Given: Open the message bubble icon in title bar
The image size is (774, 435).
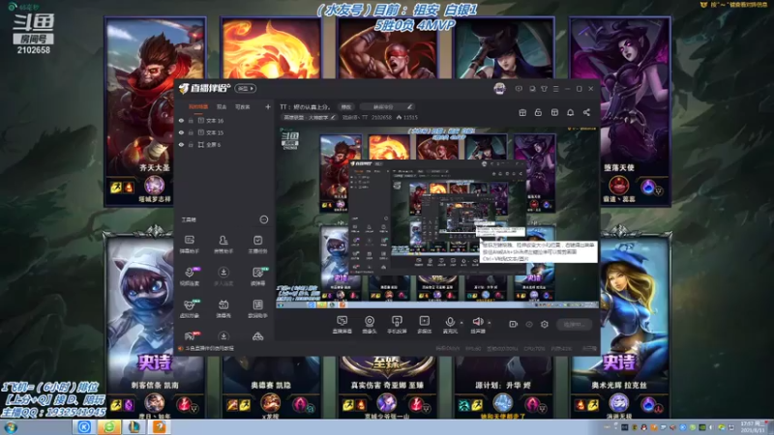Looking at the screenshot, I should point(519,89).
